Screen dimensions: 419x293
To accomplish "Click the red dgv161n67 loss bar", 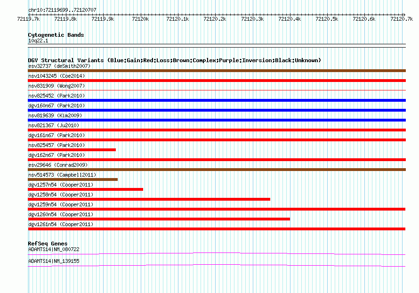I will click(x=217, y=140).
